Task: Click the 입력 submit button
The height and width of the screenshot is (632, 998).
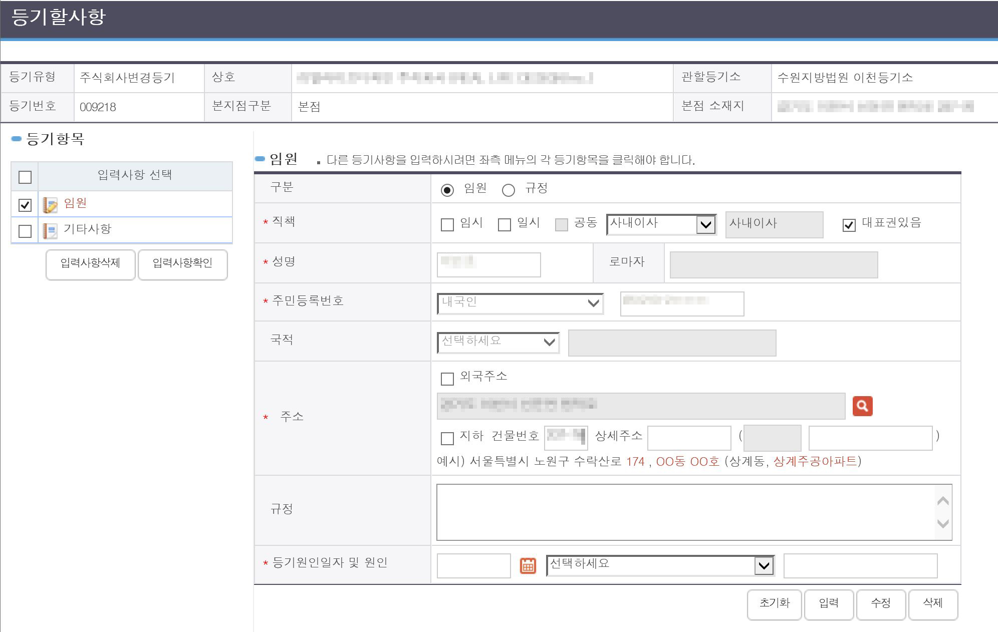Action: (828, 603)
